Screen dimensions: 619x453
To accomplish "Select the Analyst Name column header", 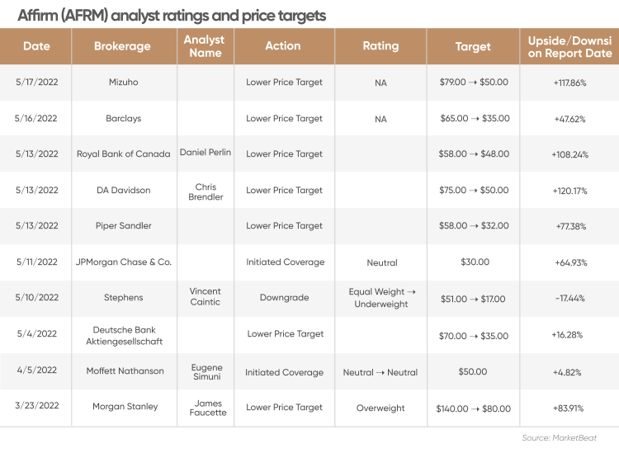I will click(x=206, y=46).
